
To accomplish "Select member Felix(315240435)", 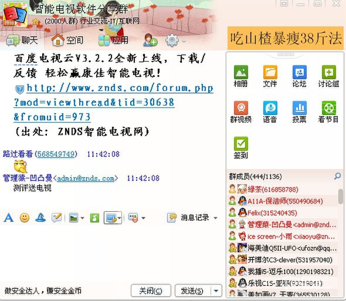I will 282,213.
